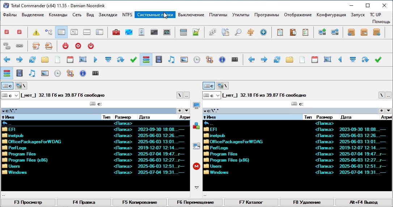Sort right panel by Дата column header
The height and width of the screenshot is (207, 393).
point(359,117)
